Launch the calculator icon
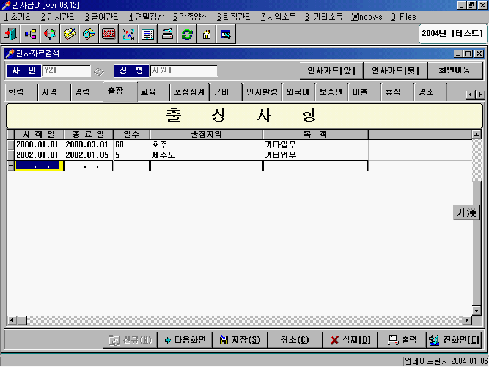Screen dimensions: 489x367 point(147,34)
